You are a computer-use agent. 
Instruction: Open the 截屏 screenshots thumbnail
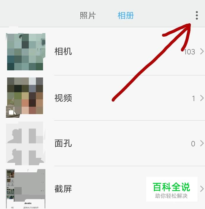(26, 189)
